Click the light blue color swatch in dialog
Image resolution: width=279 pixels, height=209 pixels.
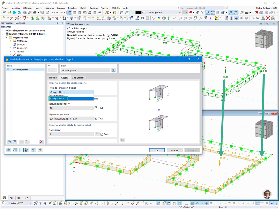click(21, 150)
